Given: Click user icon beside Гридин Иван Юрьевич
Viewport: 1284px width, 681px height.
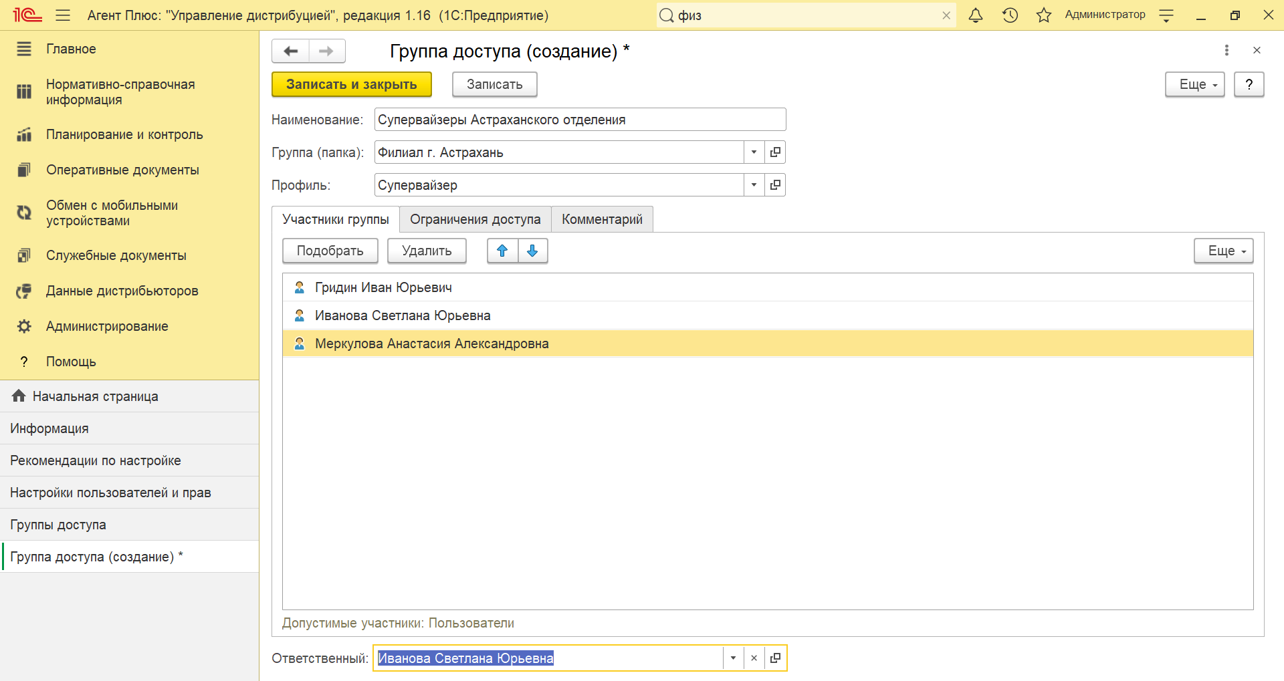Looking at the screenshot, I should tap(300, 287).
